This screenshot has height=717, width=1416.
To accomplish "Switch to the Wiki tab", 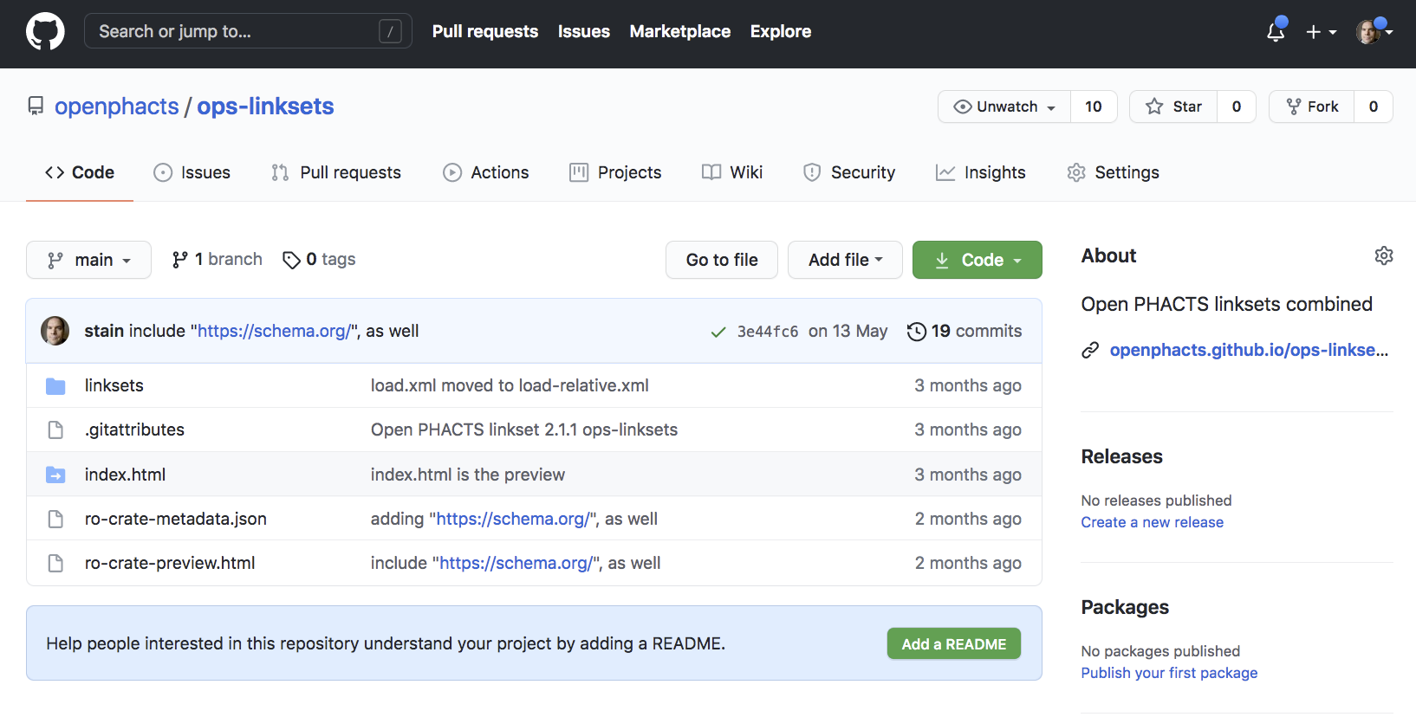I will click(732, 172).
